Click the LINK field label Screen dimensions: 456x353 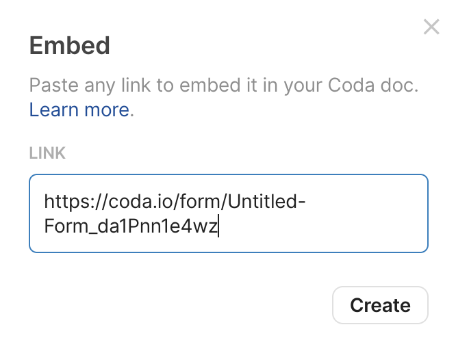(47, 153)
